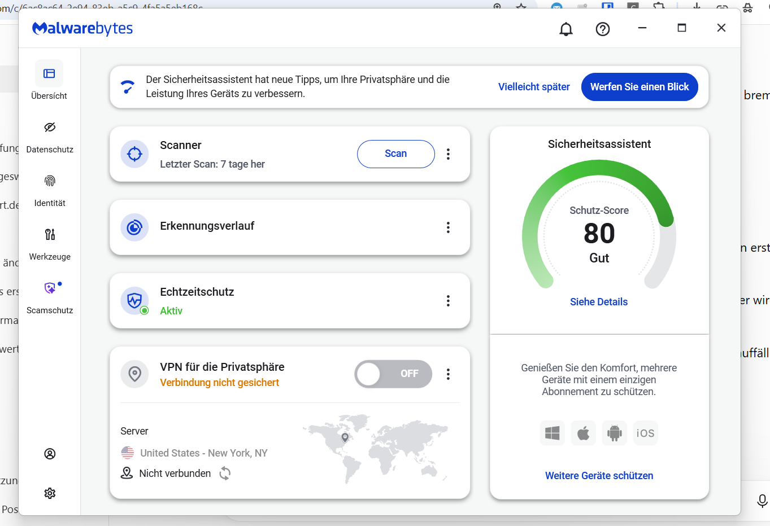Screen dimensions: 770x526
Task: Select United States - New York server
Action: tap(194, 453)
